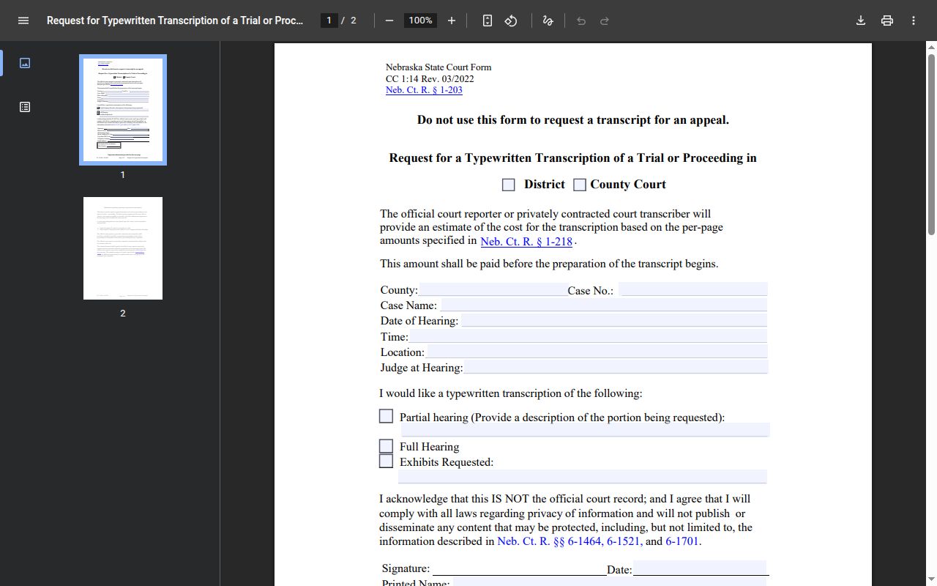Click the County input field
Image resolution: width=937 pixels, height=586 pixels.
pos(493,289)
